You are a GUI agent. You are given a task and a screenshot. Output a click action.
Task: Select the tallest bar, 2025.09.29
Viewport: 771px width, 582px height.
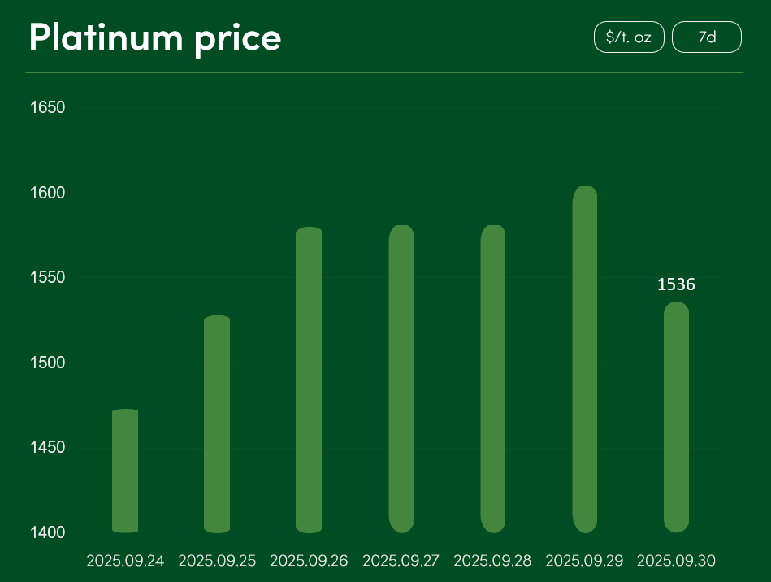585,359
